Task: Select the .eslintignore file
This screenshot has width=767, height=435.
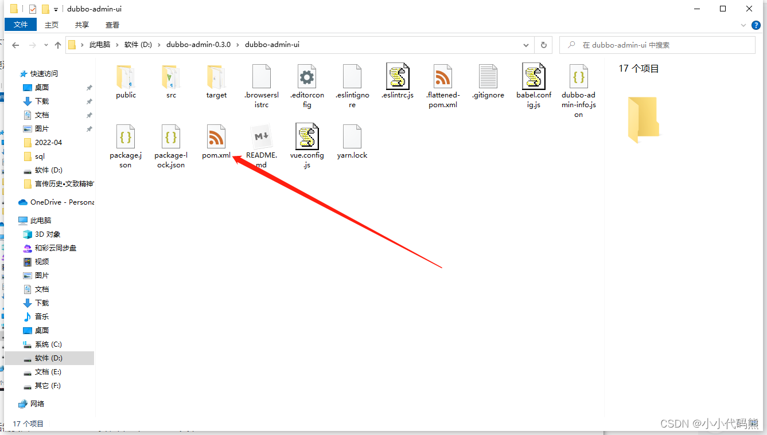Action: click(352, 86)
